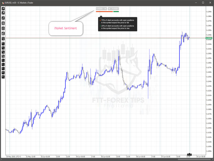Image resolution: width=214 pixels, height=161 pixels.
Task: Switch to W1 weekly timeframe
Action: tap(3, 72)
